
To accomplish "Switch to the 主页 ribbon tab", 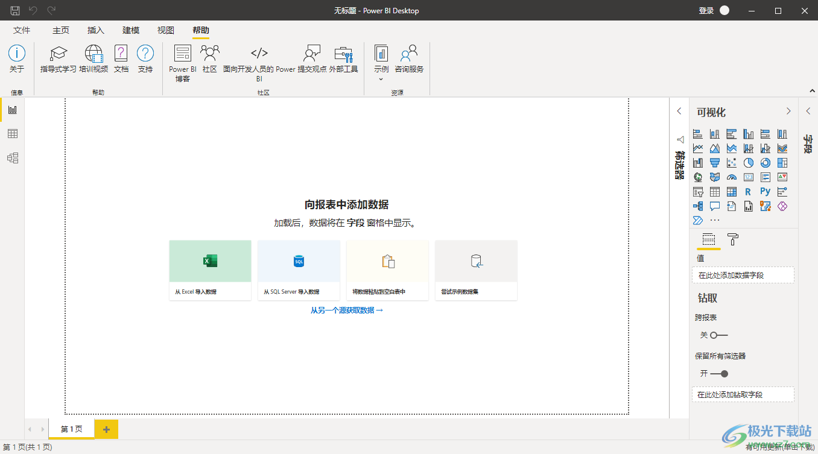I will pos(61,30).
